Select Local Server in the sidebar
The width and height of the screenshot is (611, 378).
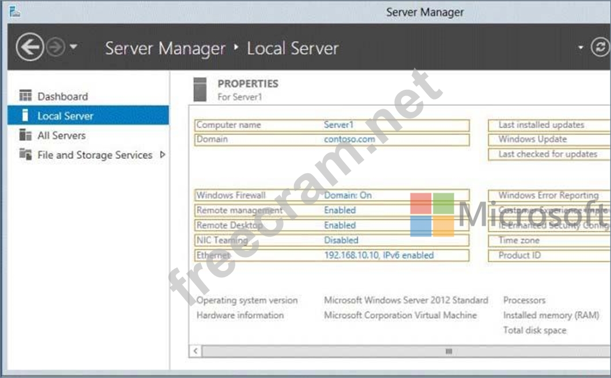click(x=88, y=115)
